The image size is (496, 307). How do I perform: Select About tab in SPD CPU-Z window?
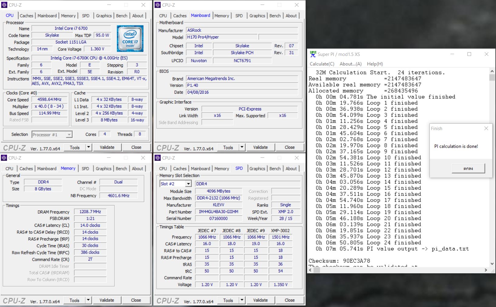click(x=291, y=169)
